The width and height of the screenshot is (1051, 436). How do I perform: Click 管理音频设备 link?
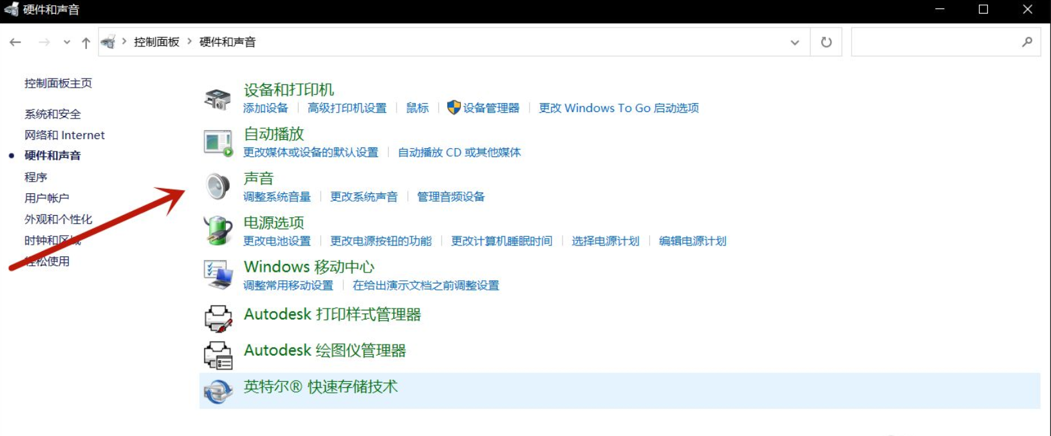point(451,197)
